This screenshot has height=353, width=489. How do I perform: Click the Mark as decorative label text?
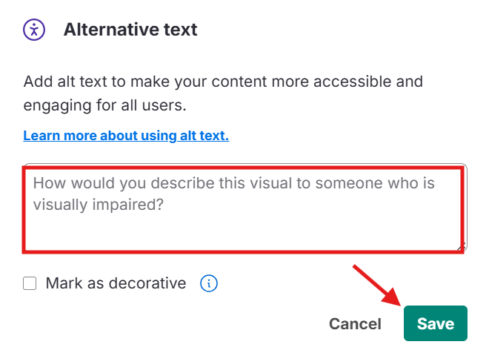(116, 283)
